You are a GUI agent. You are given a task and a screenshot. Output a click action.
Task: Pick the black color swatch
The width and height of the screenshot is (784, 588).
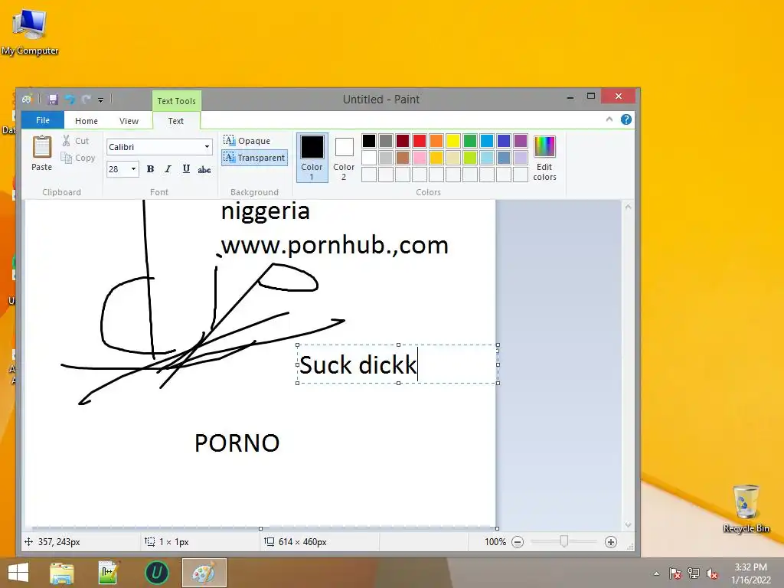(x=369, y=141)
